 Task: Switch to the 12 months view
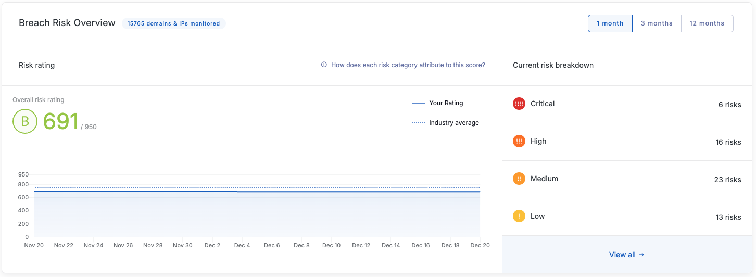(707, 23)
